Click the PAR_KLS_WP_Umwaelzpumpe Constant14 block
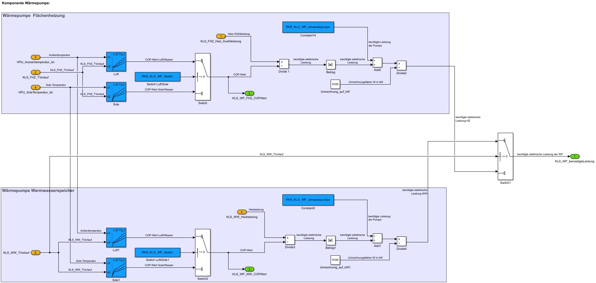The image size is (596, 283). tap(308, 27)
